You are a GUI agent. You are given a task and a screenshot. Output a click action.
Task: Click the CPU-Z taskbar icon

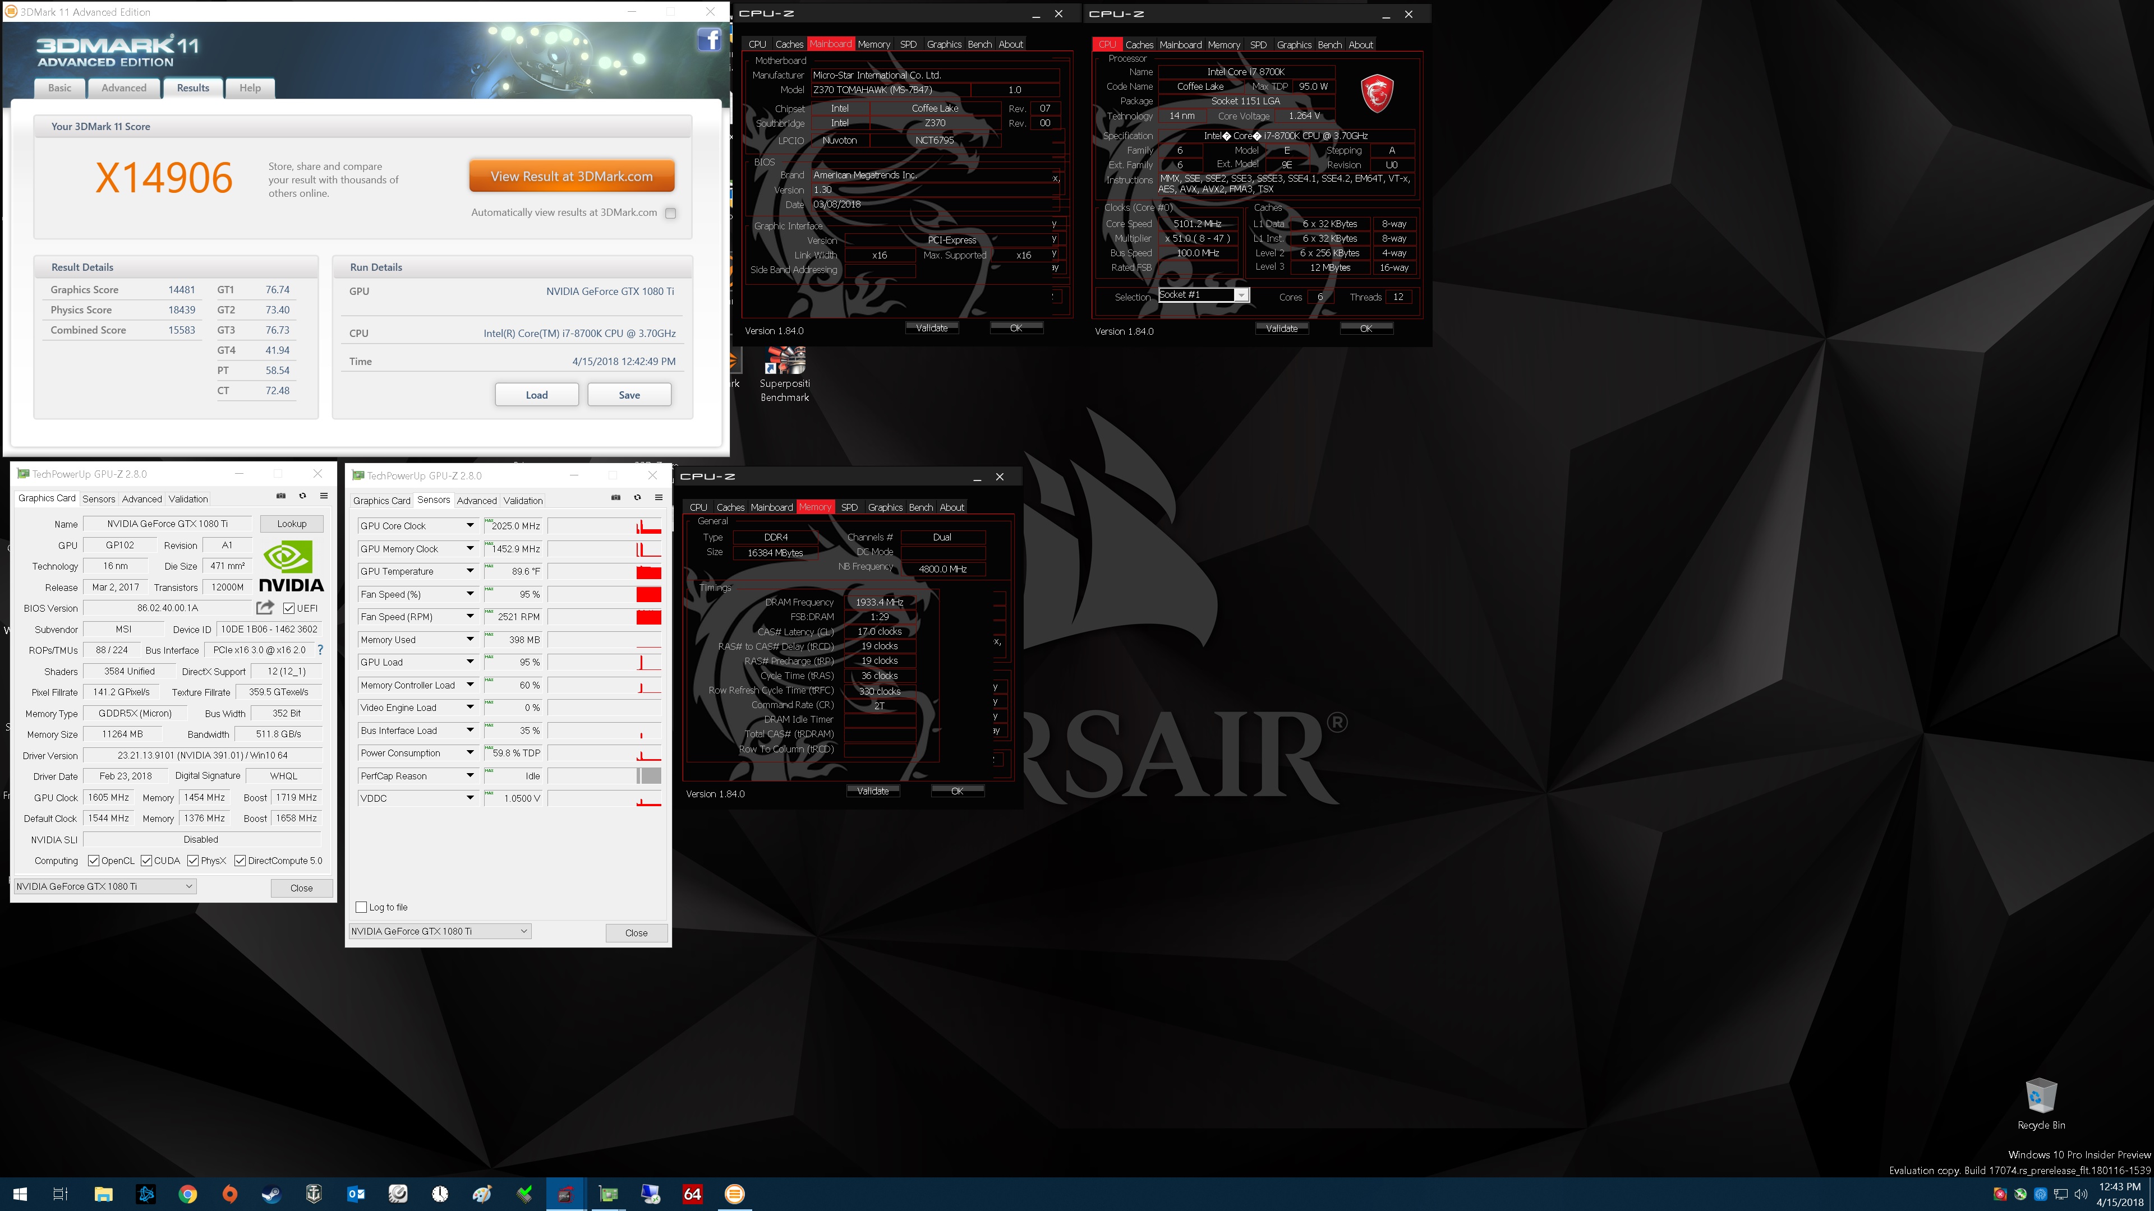click(566, 1194)
